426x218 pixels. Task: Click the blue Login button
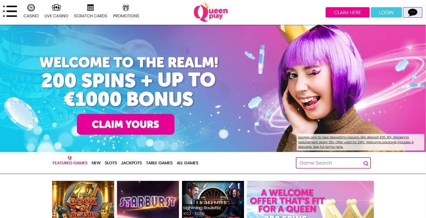(x=386, y=12)
